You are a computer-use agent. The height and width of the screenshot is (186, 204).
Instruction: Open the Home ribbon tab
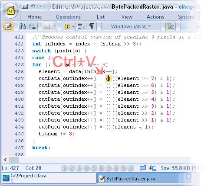tap(34, 17)
